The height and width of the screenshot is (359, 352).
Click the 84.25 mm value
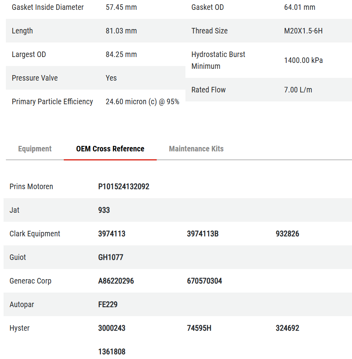pos(121,55)
